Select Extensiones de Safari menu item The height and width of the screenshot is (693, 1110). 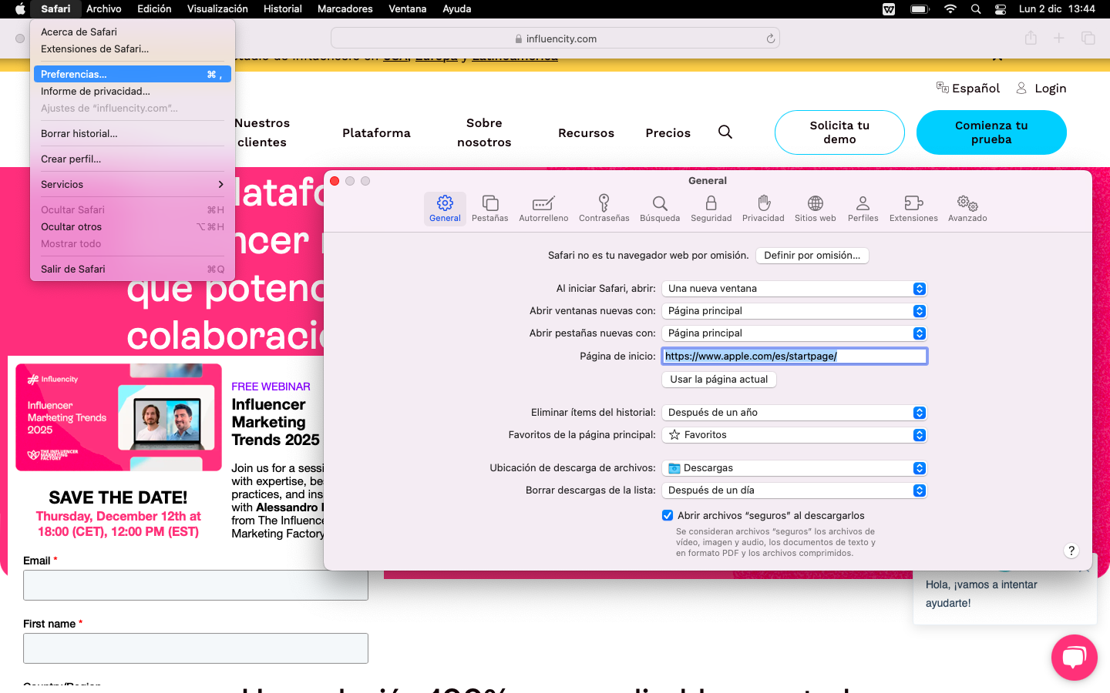pyautogui.click(x=133, y=49)
